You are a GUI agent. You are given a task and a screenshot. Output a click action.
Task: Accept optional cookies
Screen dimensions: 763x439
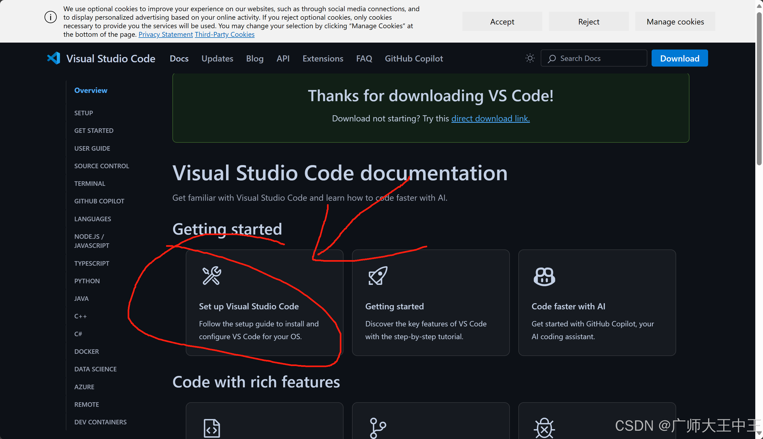point(502,21)
